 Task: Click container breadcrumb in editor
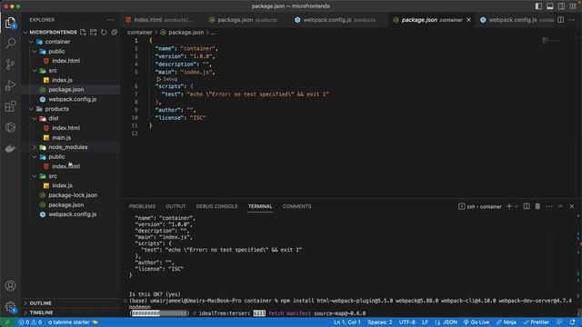[x=139, y=33]
